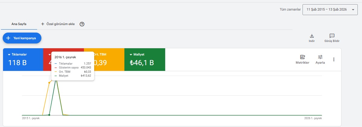Expand the red metric card dropdown arrow

coord(50,55)
